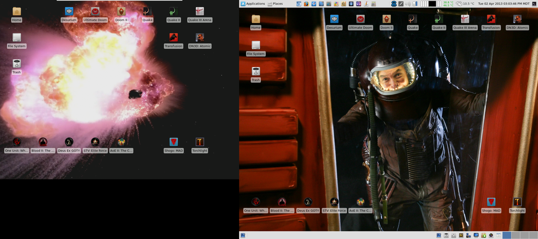Click the monitor display tray icon
The height and width of the screenshot is (239, 538).
pyautogui.click(x=476, y=235)
